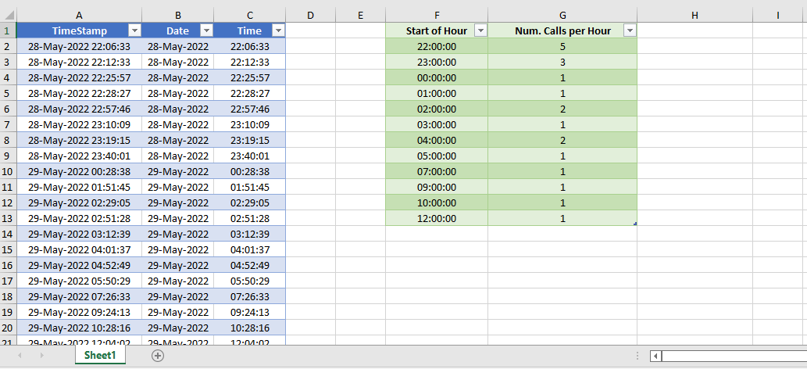The height and width of the screenshot is (369, 807).
Task: Select cell with 29-May-2022 00:28:38
Action: [x=79, y=172]
